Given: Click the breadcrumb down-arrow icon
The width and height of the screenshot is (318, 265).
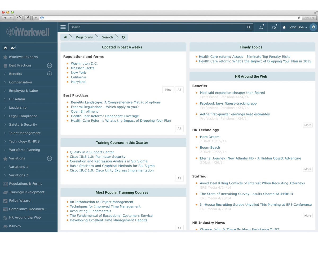Looking at the screenshot, I should point(123,37).
